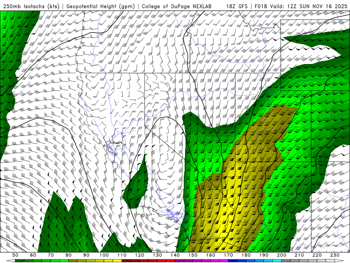The image size is (350, 263).
Task: Select the dark gray swatch under the 200 label
Action: click(x=286, y=260)
